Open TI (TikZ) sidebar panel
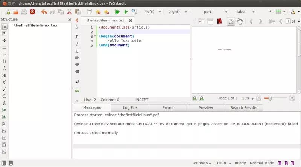The height and width of the screenshot is (167, 301). coord(4,145)
